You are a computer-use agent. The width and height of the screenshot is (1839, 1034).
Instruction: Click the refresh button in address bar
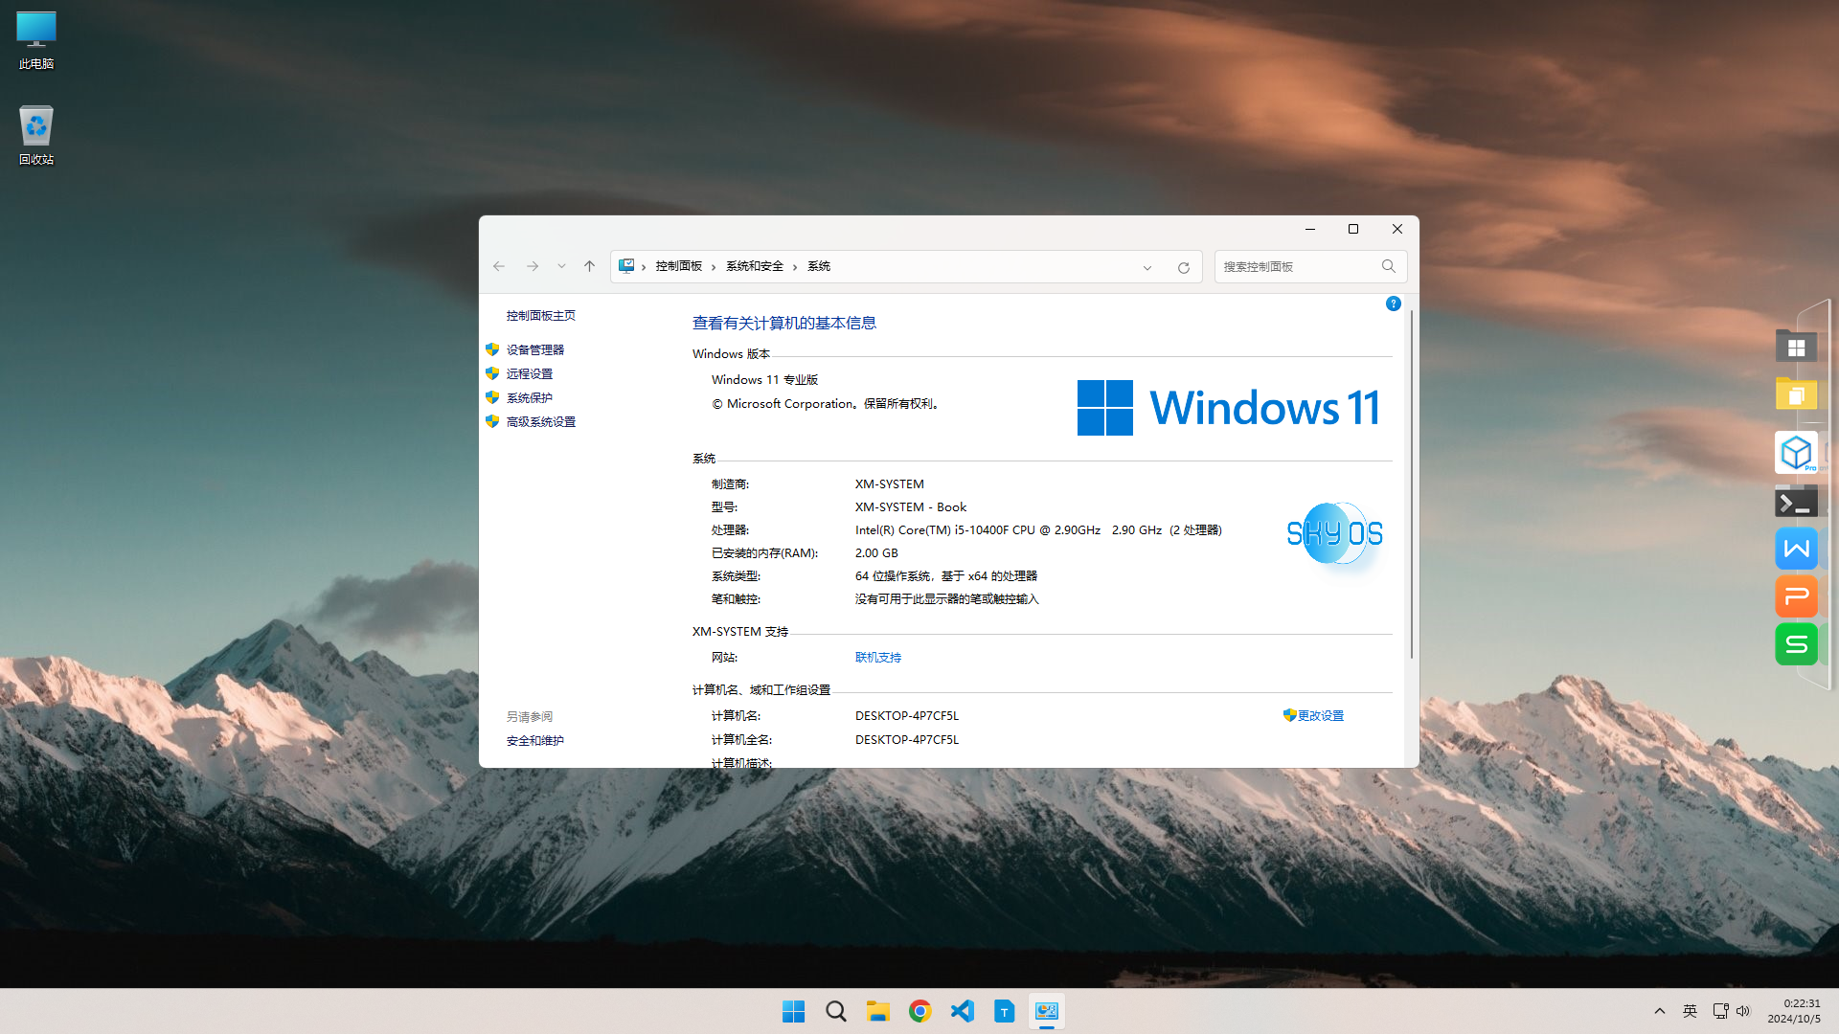click(x=1183, y=267)
